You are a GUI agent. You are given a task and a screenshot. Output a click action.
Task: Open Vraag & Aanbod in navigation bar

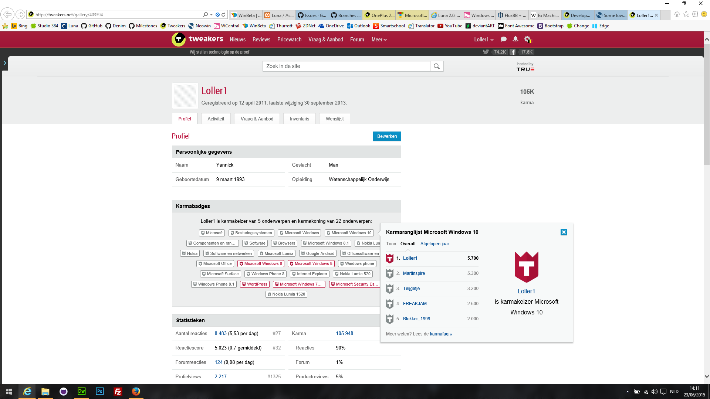click(326, 40)
